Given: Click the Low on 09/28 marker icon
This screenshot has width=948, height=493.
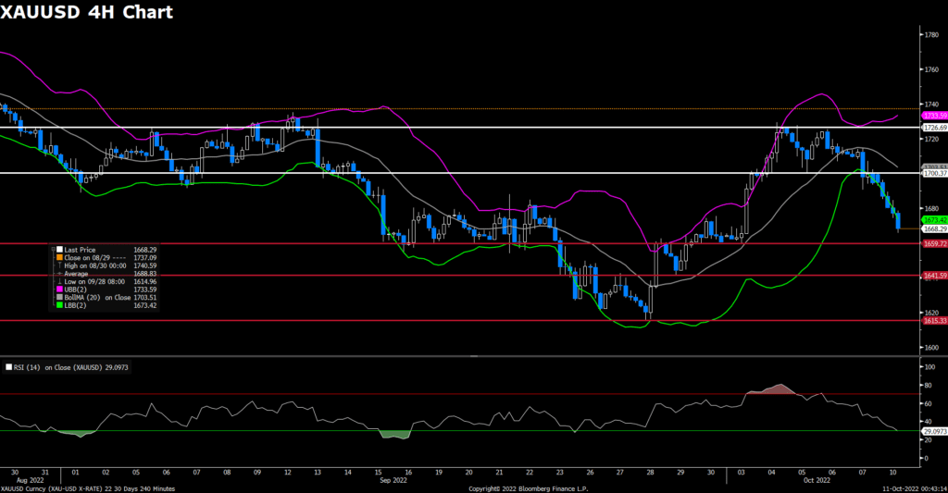Looking at the screenshot, I should [59, 281].
